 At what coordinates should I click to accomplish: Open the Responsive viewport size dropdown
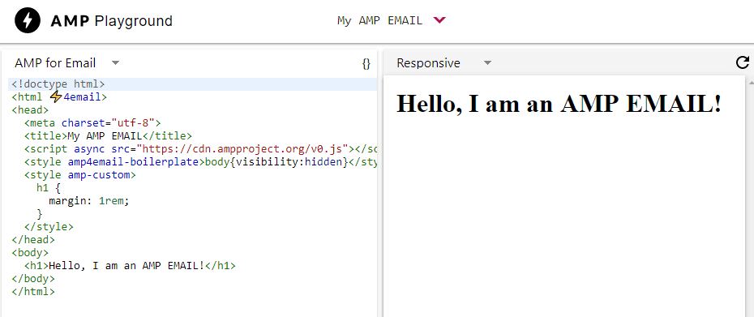487,63
